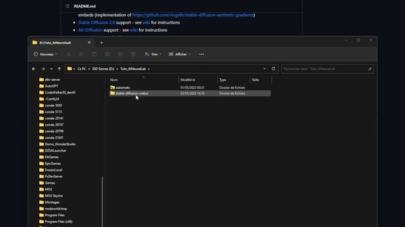The height and width of the screenshot is (227, 405).
Task: Click the automatic folder icon
Action: click(113, 88)
